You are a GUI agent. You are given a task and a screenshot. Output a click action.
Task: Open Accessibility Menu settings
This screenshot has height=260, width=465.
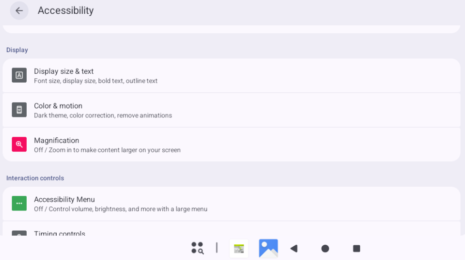pyautogui.click(x=231, y=204)
